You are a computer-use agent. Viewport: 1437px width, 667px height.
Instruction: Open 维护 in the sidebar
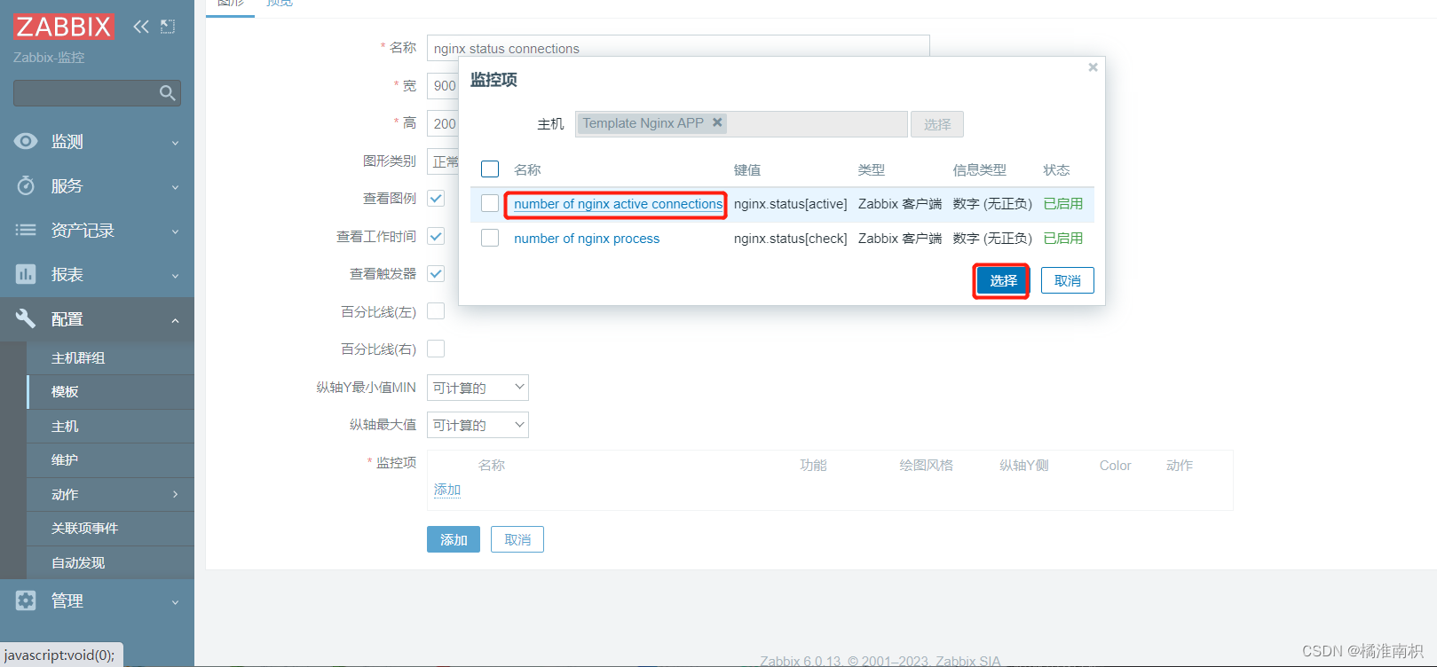(65, 459)
